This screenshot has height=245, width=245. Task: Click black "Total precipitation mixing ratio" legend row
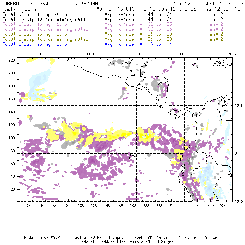[45, 20]
